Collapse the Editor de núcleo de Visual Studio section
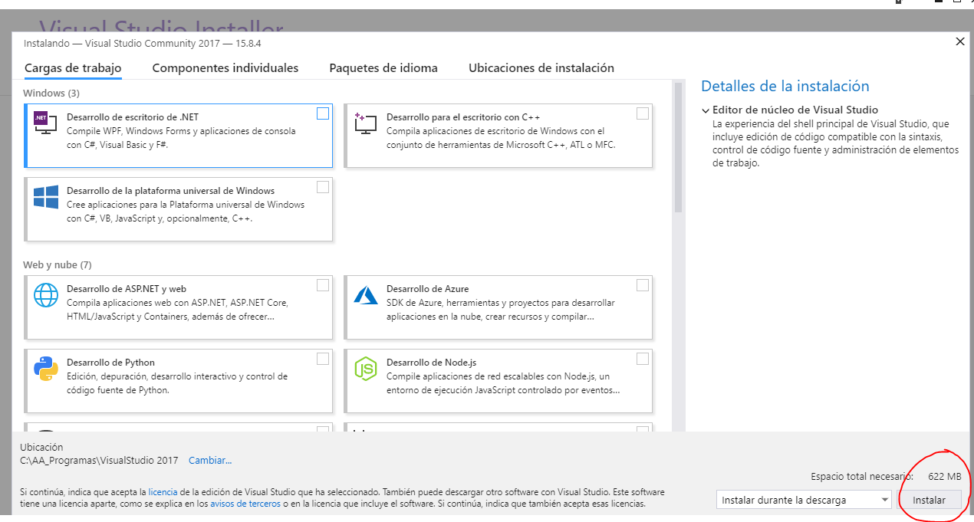The height and width of the screenshot is (522, 974). click(x=705, y=110)
